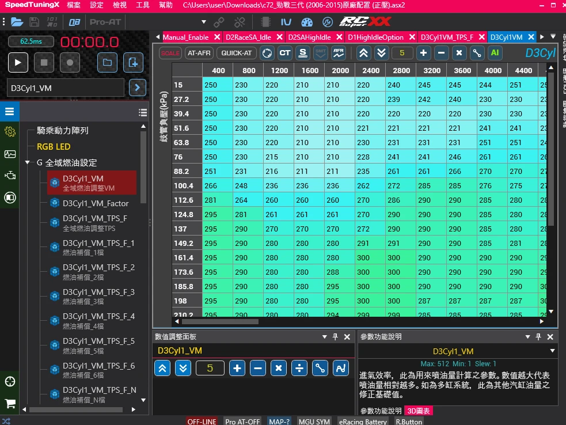Click the interpolate link icon in map toolbar
The height and width of the screenshot is (425, 566).
(477, 53)
